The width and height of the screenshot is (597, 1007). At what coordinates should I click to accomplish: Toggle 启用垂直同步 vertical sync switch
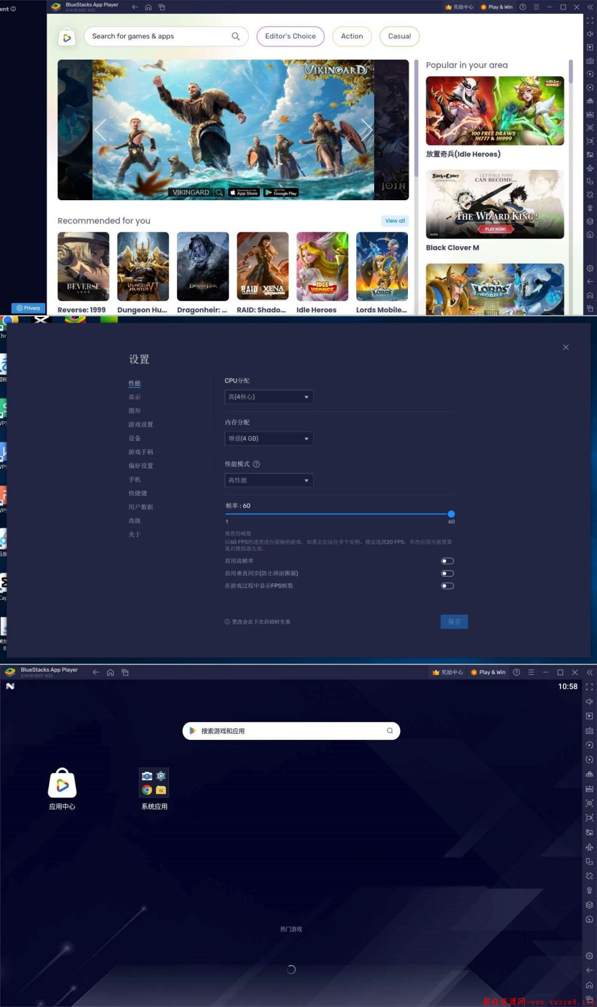click(448, 573)
